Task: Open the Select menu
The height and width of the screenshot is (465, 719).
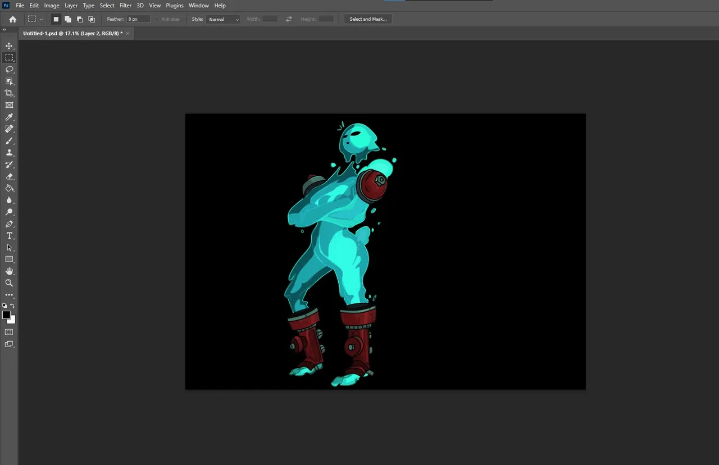Action: pyautogui.click(x=107, y=6)
